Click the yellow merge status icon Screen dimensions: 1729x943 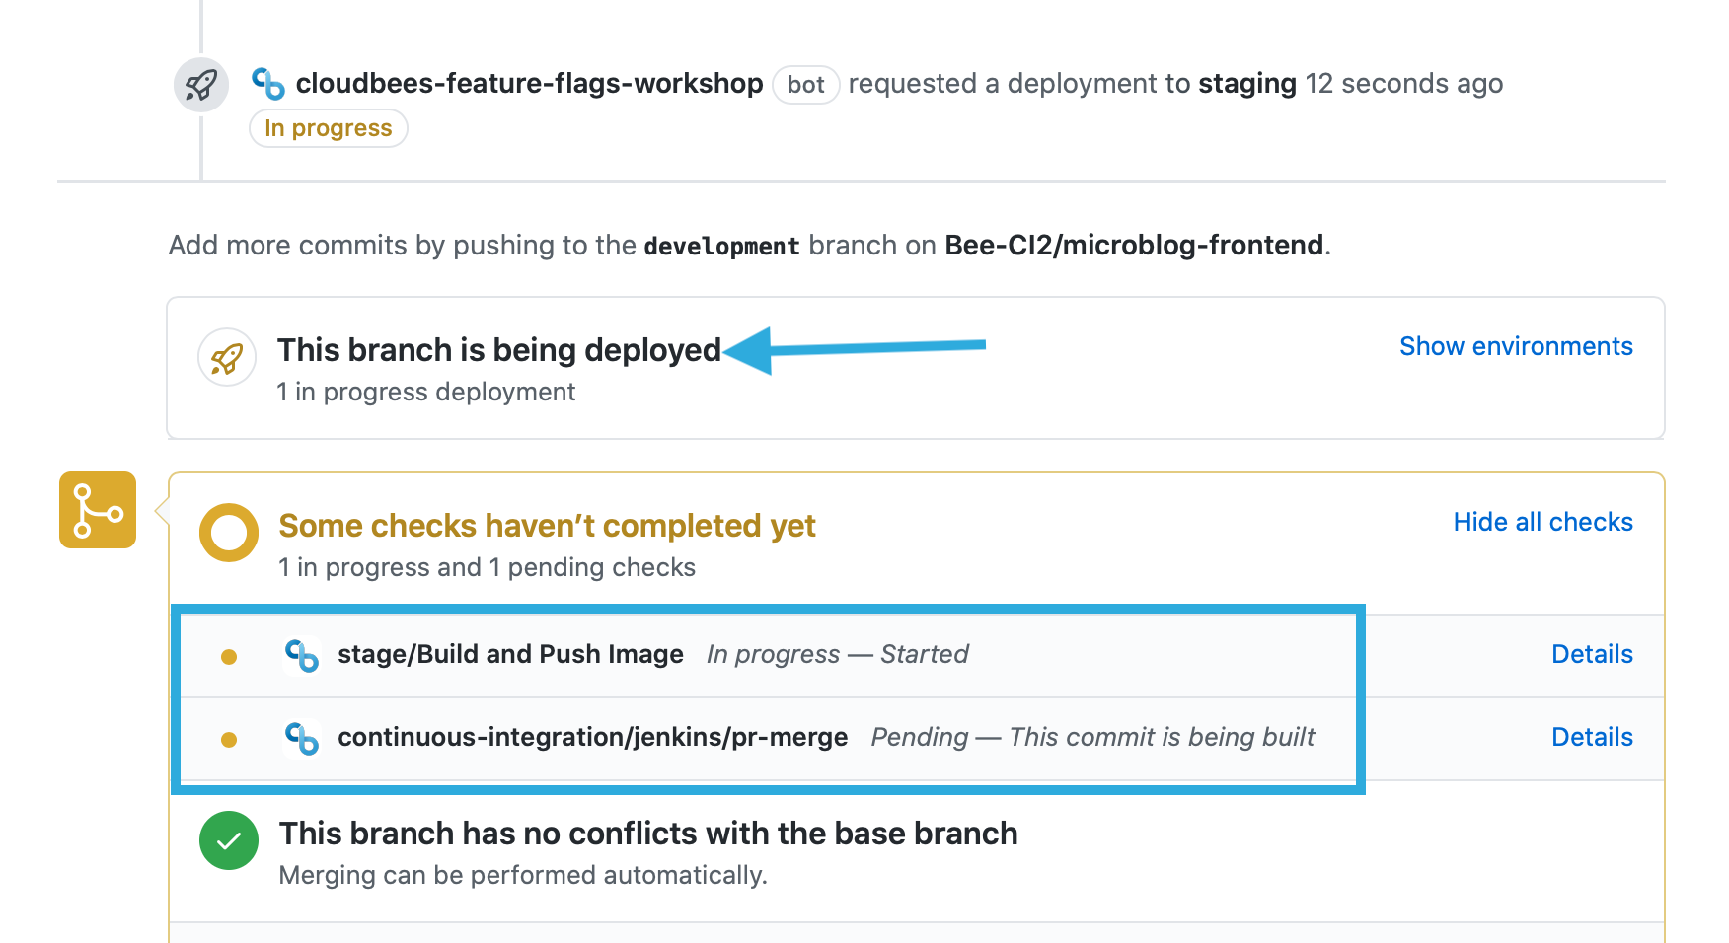pyautogui.click(x=98, y=510)
